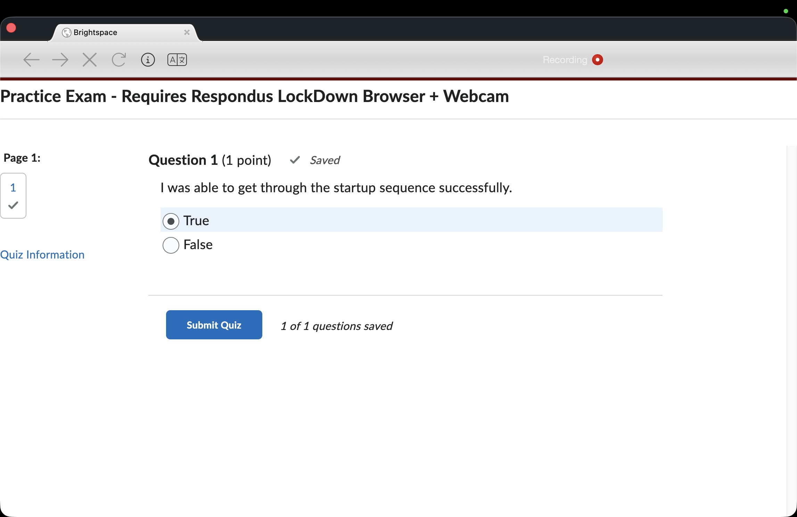Click the False answer label

198,245
